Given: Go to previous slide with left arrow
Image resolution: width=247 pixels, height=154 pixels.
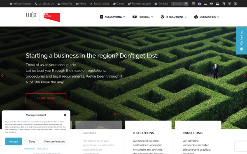Looking at the screenshot, I should (2, 76).
